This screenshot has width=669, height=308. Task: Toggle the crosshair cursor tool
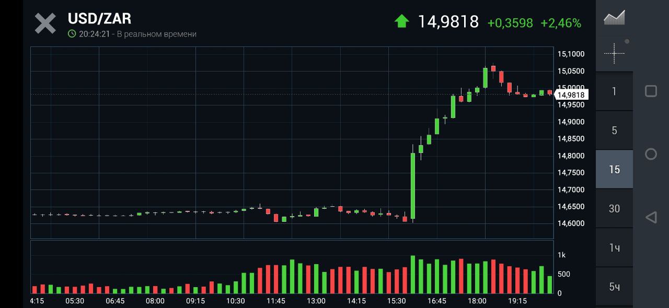pos(614,53)
